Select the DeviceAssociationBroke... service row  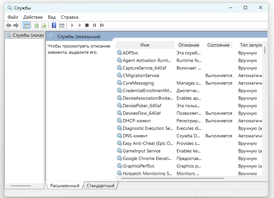pyautogui.click(x=189, y=98)
